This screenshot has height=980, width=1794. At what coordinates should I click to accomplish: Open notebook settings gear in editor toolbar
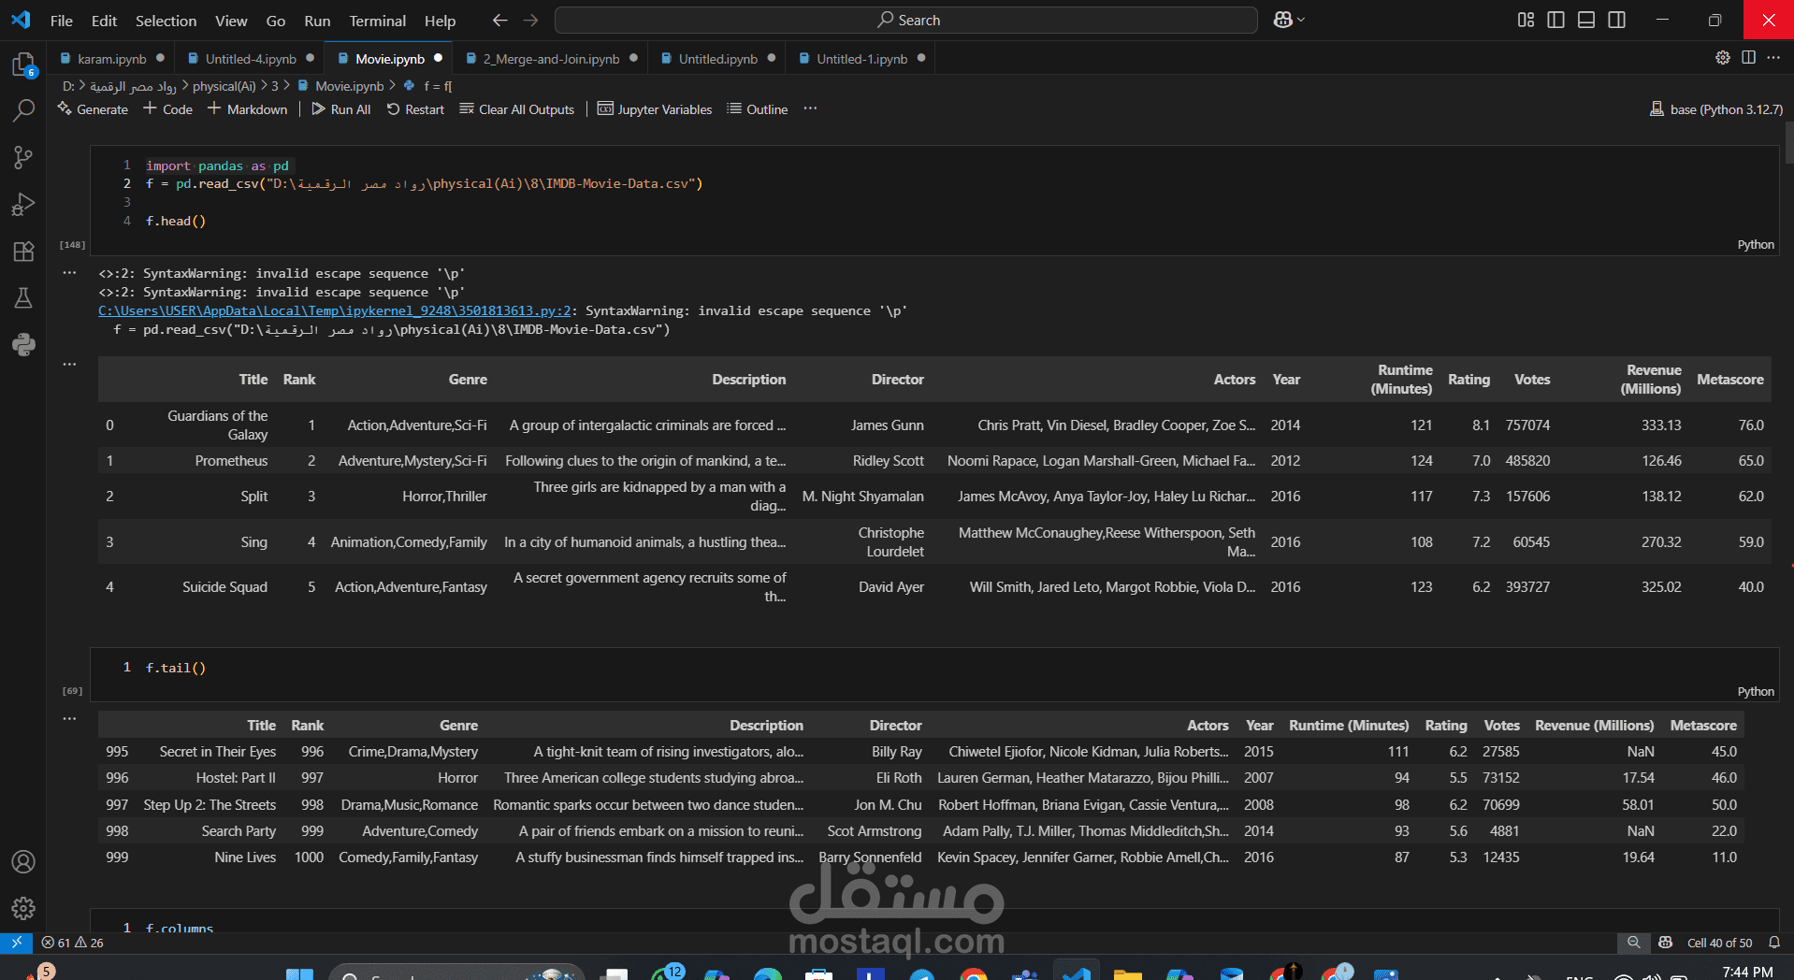click(1723, 58)
